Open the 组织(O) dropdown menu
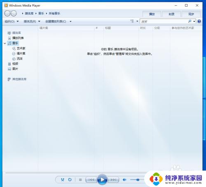Screen dimensions: 206x187 point(12,21)
